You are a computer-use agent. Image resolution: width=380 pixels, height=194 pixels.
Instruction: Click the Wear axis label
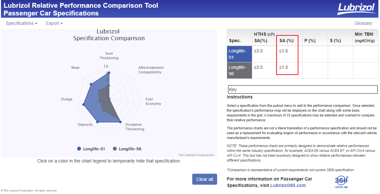pyautogui.click(x=75, y=68)
